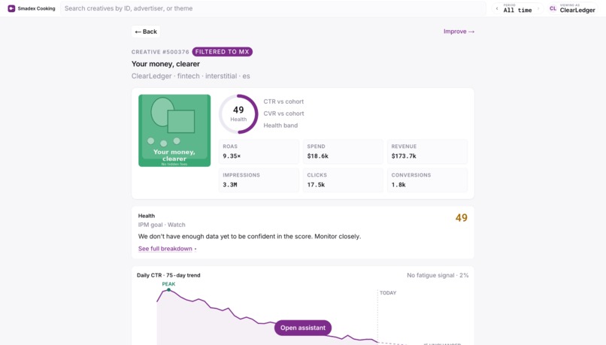Open the See full breakdown link
The width and height of the screenshot is (606, 345).
[x=165, y=249]
